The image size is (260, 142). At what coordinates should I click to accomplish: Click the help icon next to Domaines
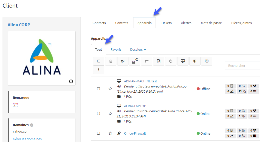[x=32, y=125]
